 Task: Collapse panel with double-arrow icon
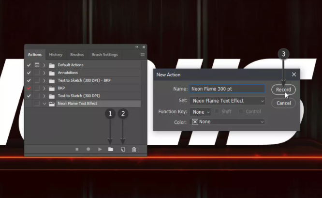(137, 47)
